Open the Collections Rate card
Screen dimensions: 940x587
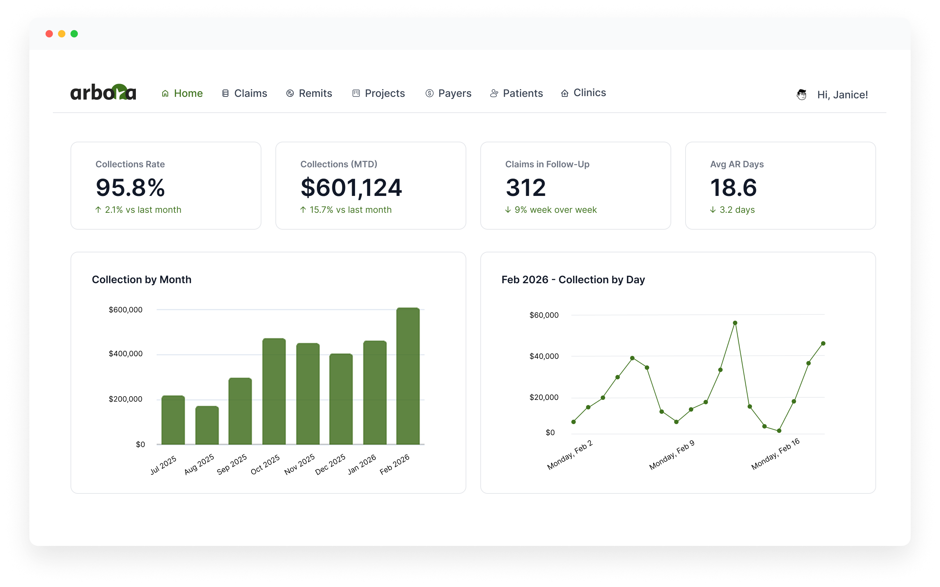(x=166, y=186)
